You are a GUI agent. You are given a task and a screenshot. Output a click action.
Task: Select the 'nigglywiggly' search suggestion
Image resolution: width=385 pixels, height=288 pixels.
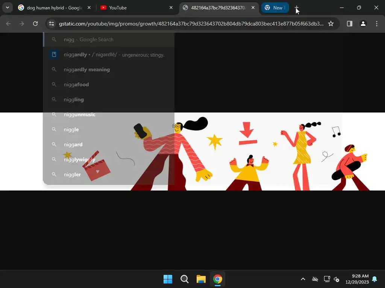109,159
